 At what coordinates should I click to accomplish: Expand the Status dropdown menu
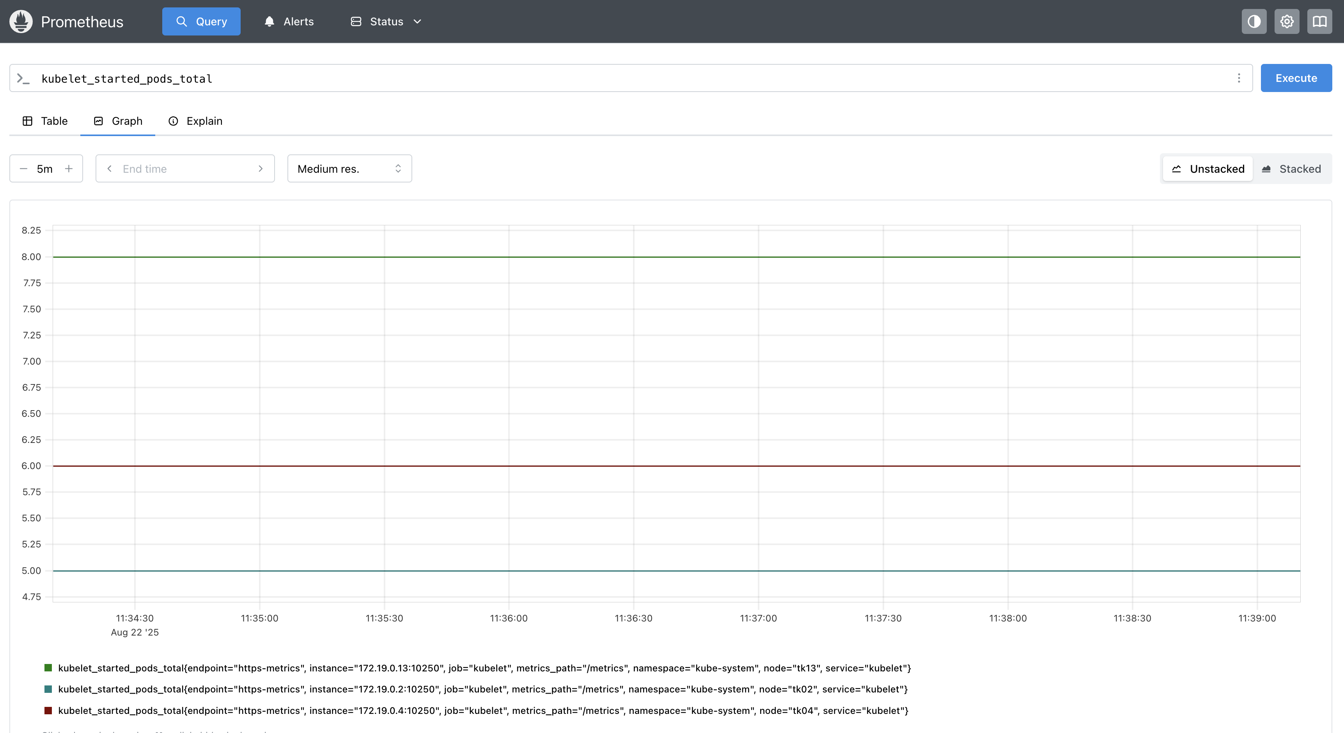click(386, 21)
